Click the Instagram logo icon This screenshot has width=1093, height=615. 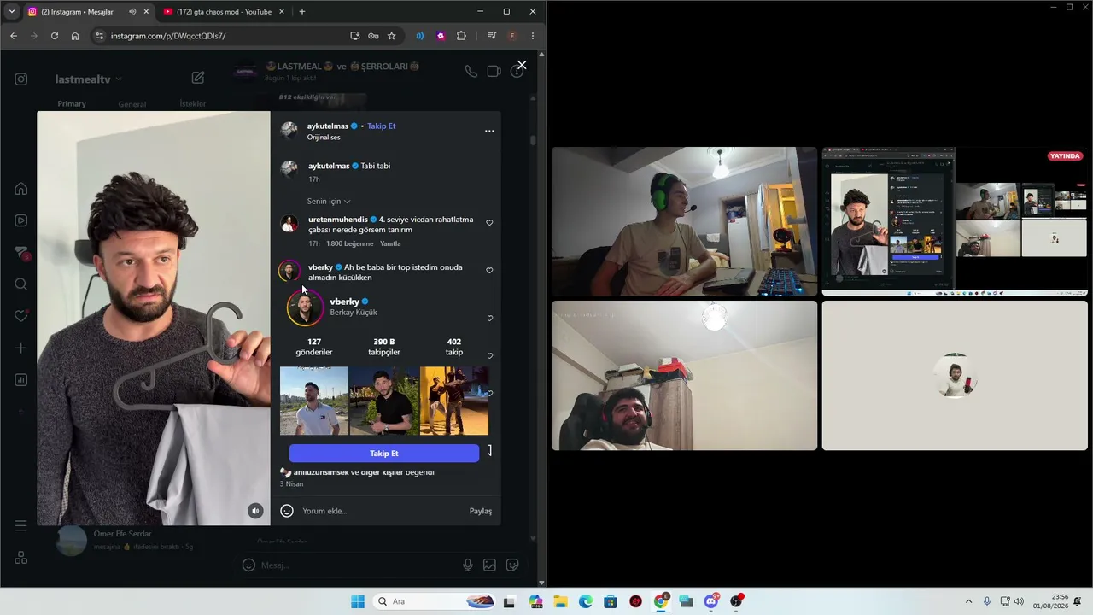(x=21, y=79)
